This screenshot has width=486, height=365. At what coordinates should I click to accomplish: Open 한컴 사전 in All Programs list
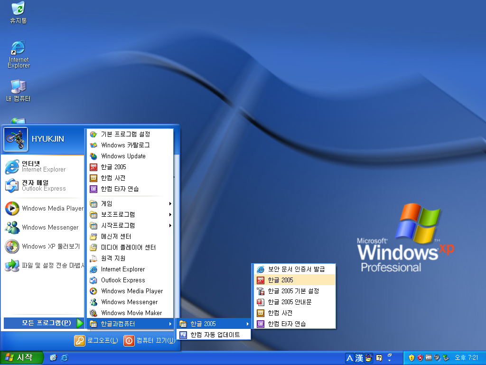coord(130,178)
